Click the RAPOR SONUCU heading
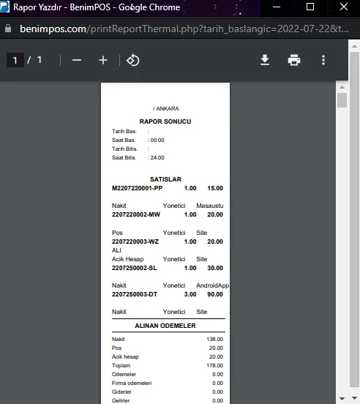 (165, 121)
